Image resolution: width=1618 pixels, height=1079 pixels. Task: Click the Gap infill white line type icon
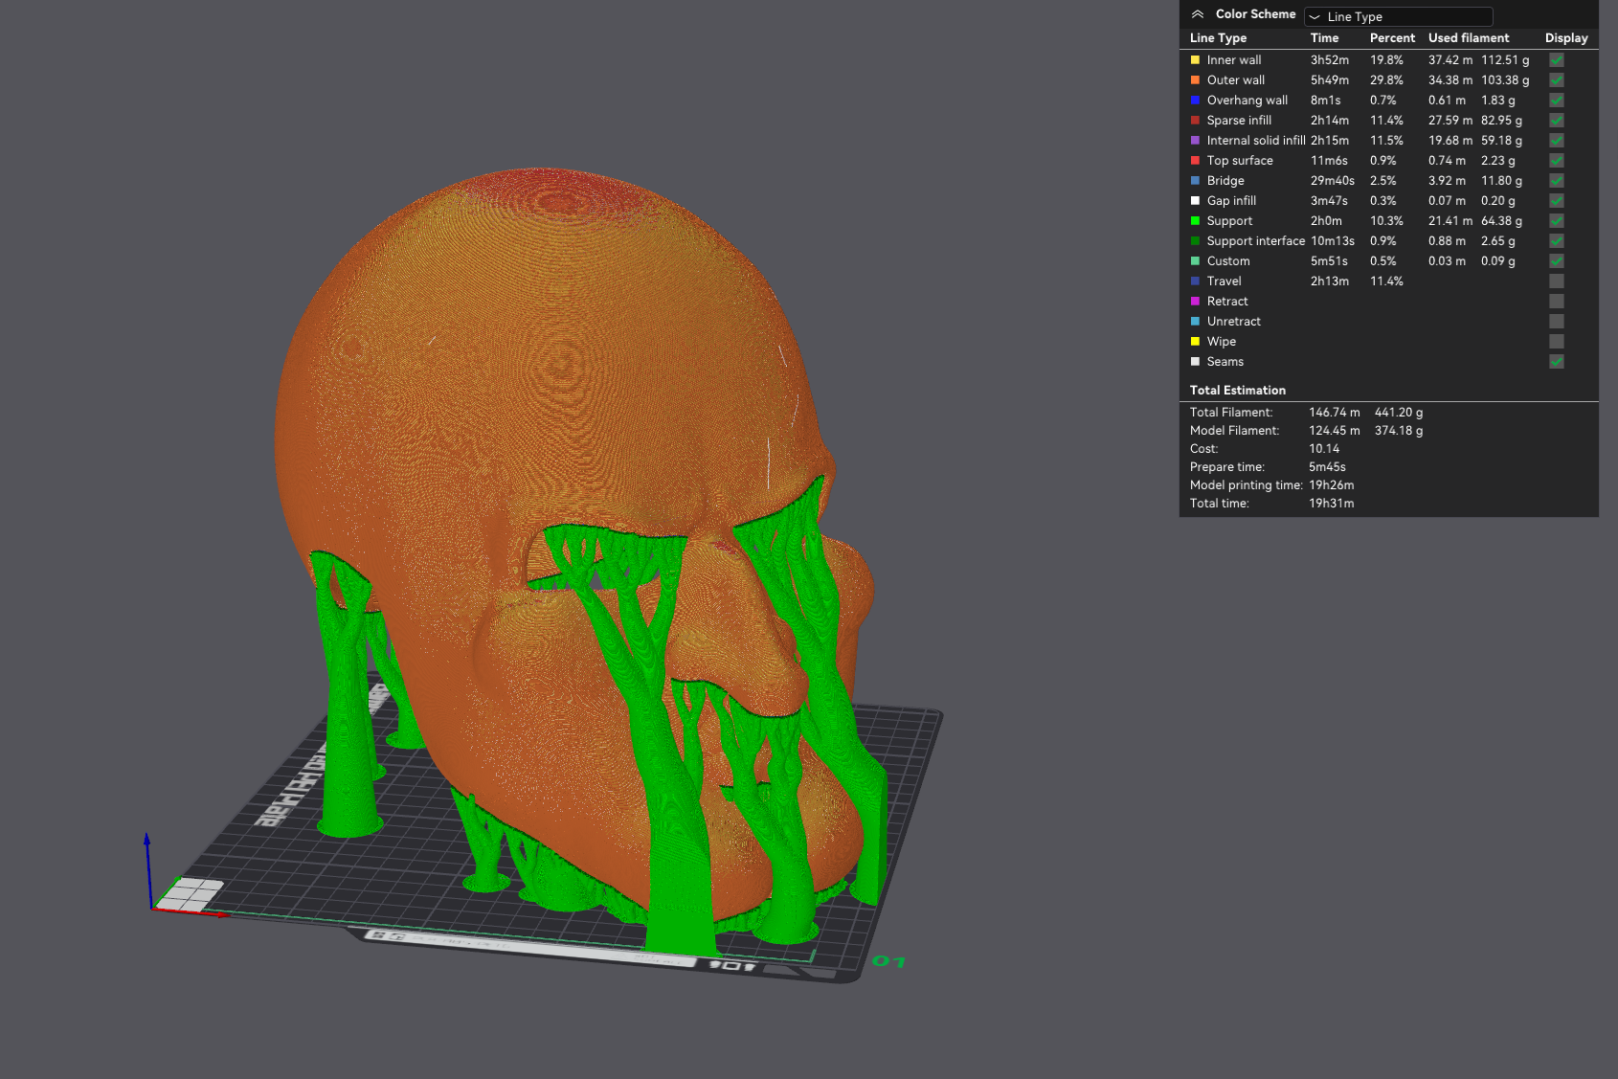click(x=1195, y=200)
